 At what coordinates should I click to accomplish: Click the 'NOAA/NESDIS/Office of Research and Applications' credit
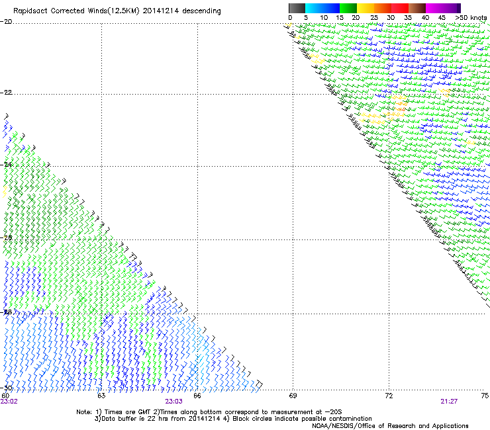pos(390,426)
